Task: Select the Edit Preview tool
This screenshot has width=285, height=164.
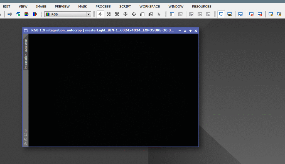Action: pos(151,14)
